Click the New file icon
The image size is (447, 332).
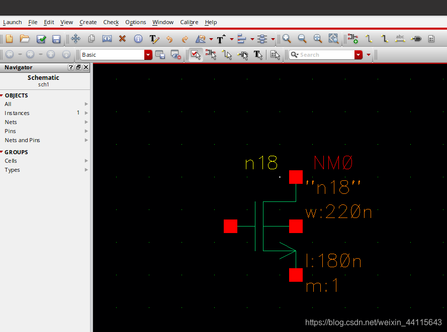point(9,39)
